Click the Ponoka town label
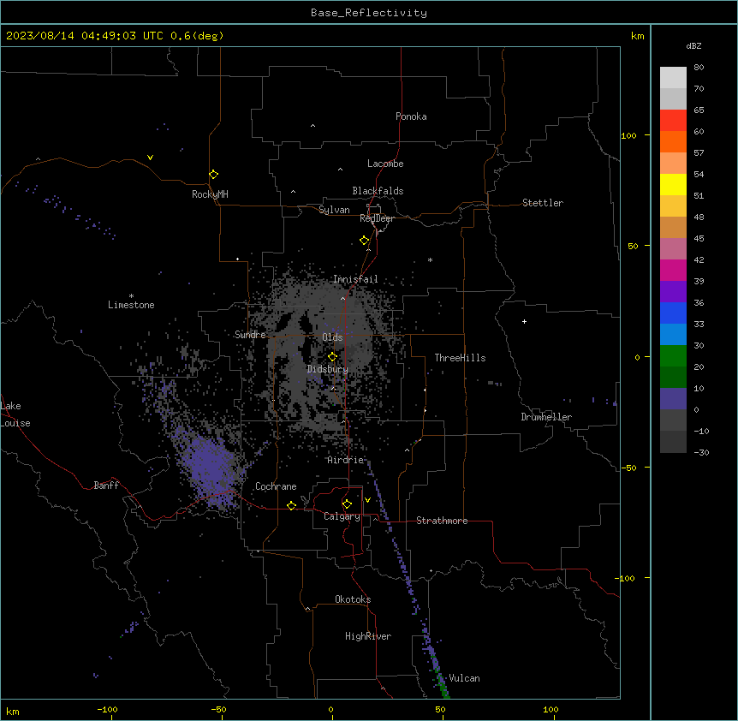The width and height of the screenshot is (738, 721). (411, 116)
